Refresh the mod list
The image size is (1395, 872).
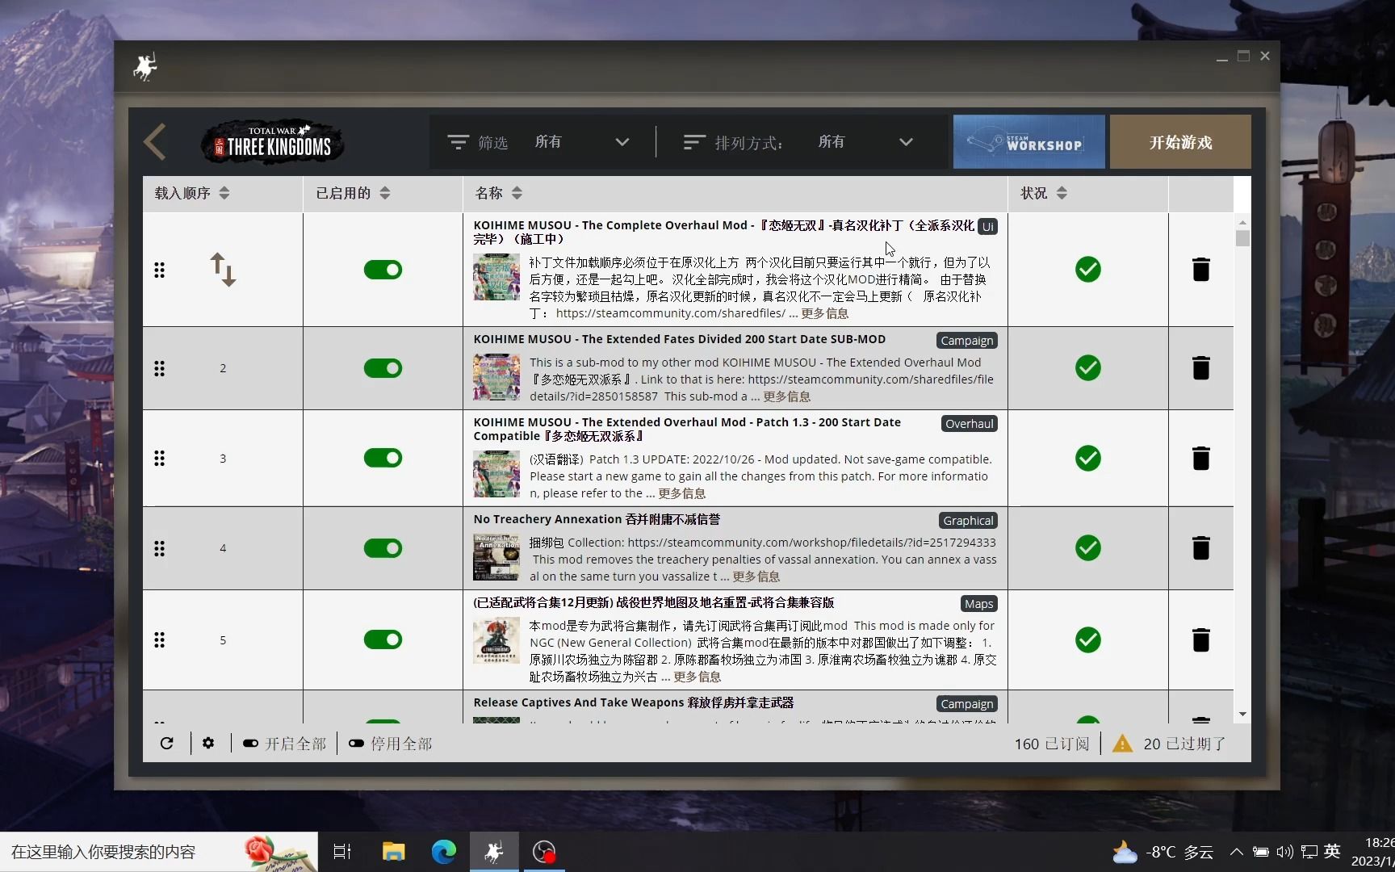[166, 743]
